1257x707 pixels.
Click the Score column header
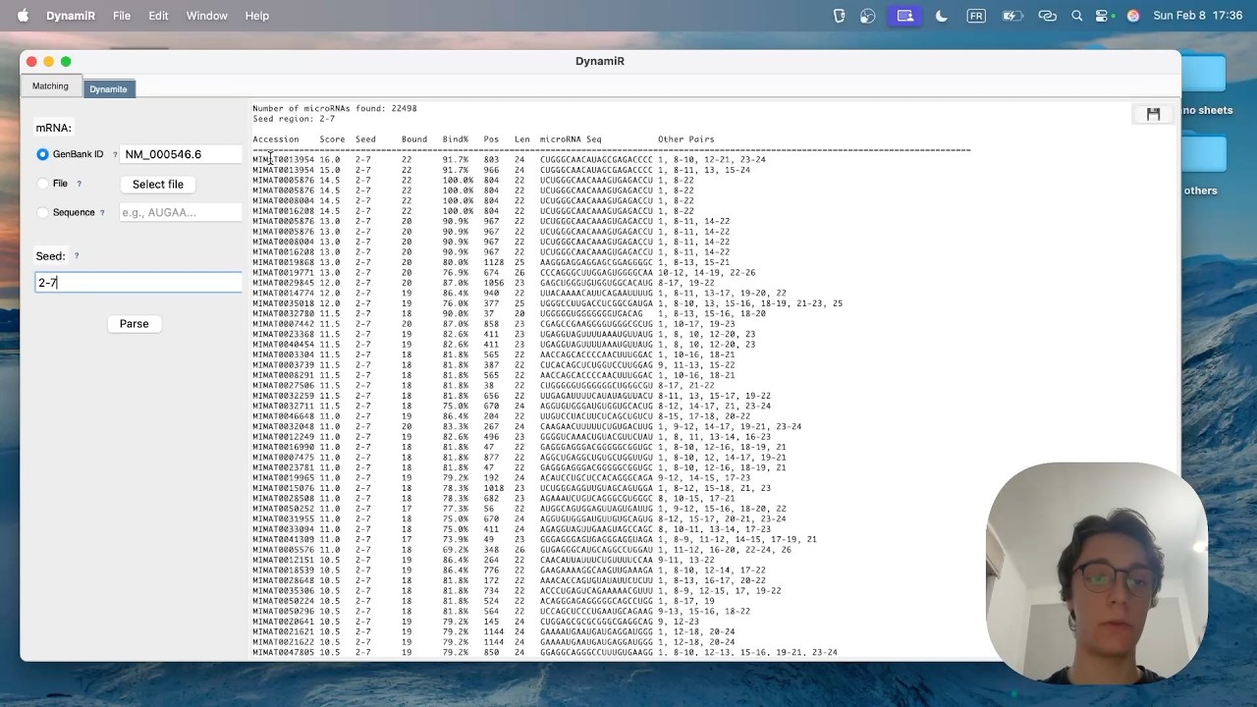(x=332, y=139)
